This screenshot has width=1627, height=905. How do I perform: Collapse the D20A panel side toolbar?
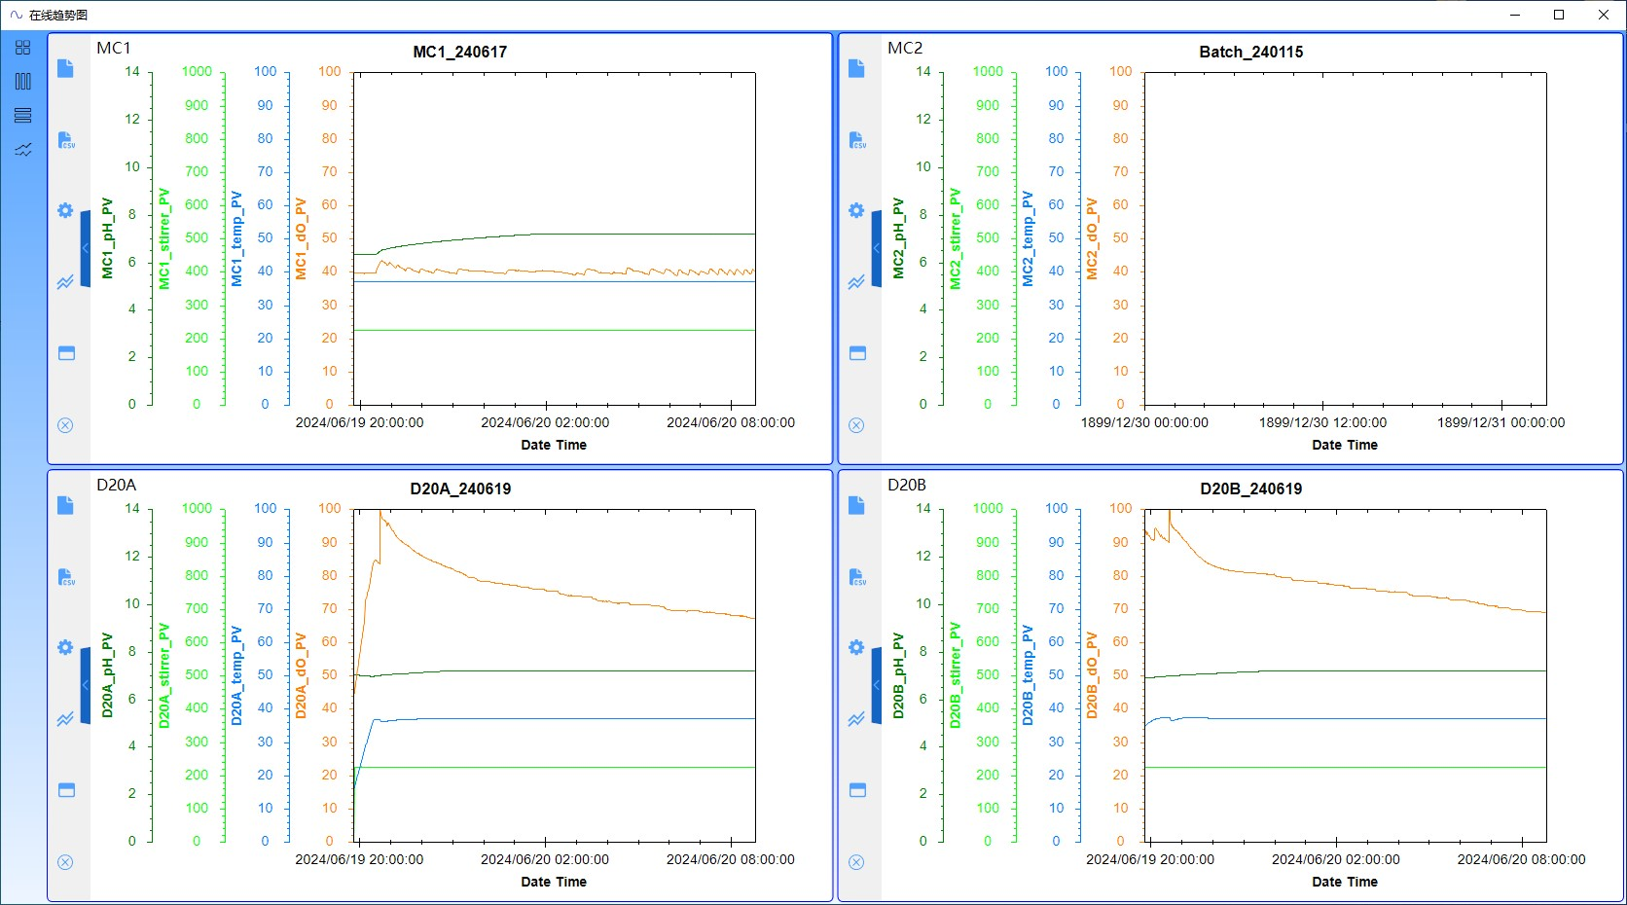click(86, 686)
